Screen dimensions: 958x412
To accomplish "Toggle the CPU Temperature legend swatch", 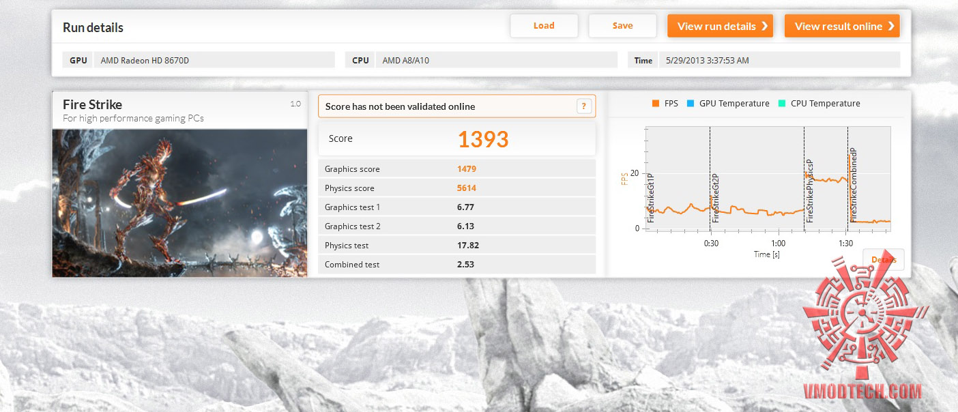I will pyautogui.click(x=782, y=104).
